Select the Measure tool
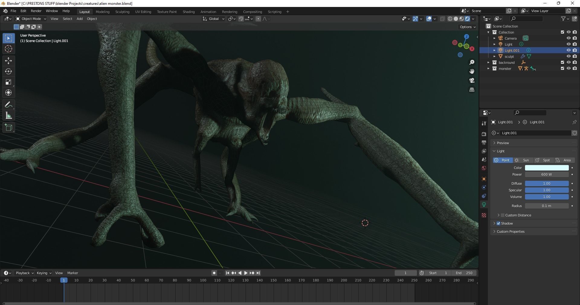Image resolution: width=580 pixels, height=305 pixels. click(x=8, y=115)
